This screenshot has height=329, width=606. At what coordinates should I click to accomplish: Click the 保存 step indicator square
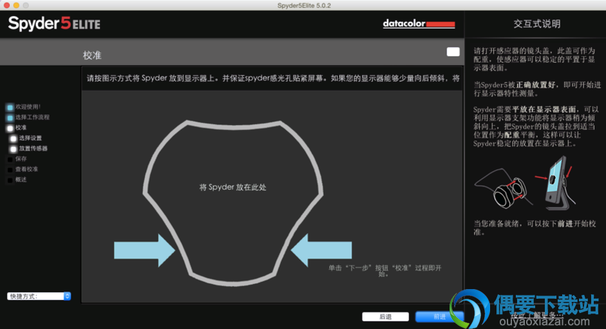click(10, 159)
